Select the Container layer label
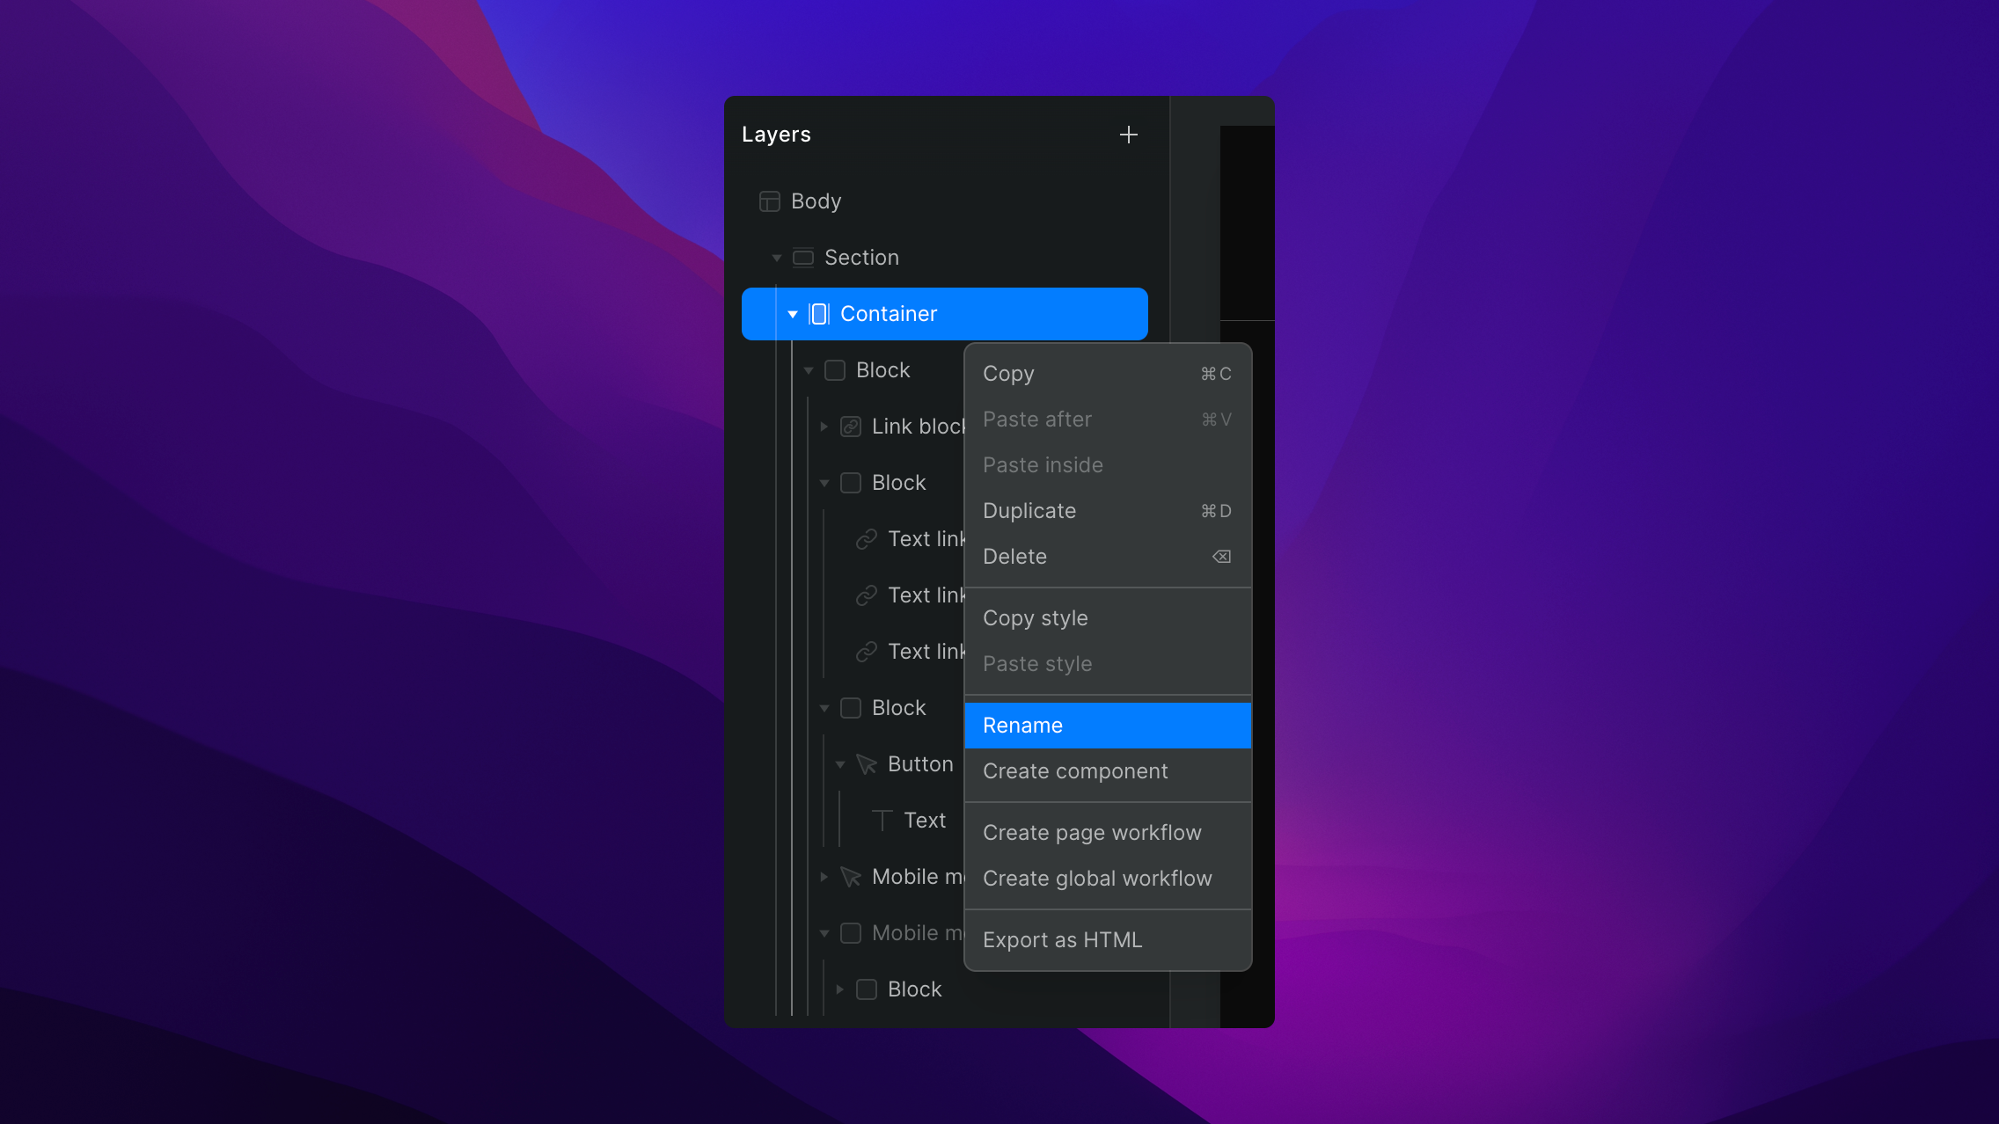1999x1124 pixels. tap(889, 314)
